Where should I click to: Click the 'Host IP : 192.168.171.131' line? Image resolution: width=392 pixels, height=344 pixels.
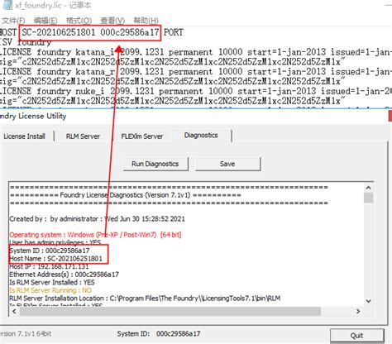pyautogui.click(x=49, y=266)
